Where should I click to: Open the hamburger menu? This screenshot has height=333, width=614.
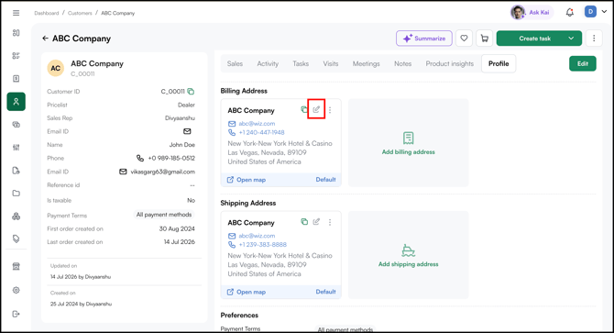point(16,13)
